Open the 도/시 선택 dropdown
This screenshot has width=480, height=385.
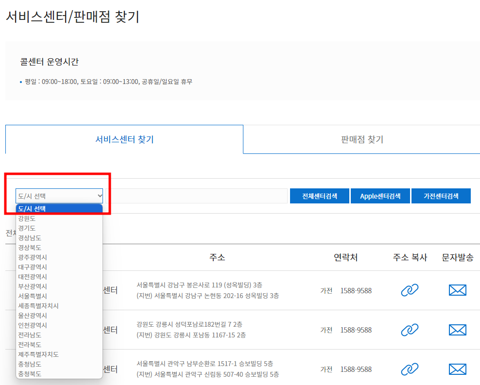(59, 196)
